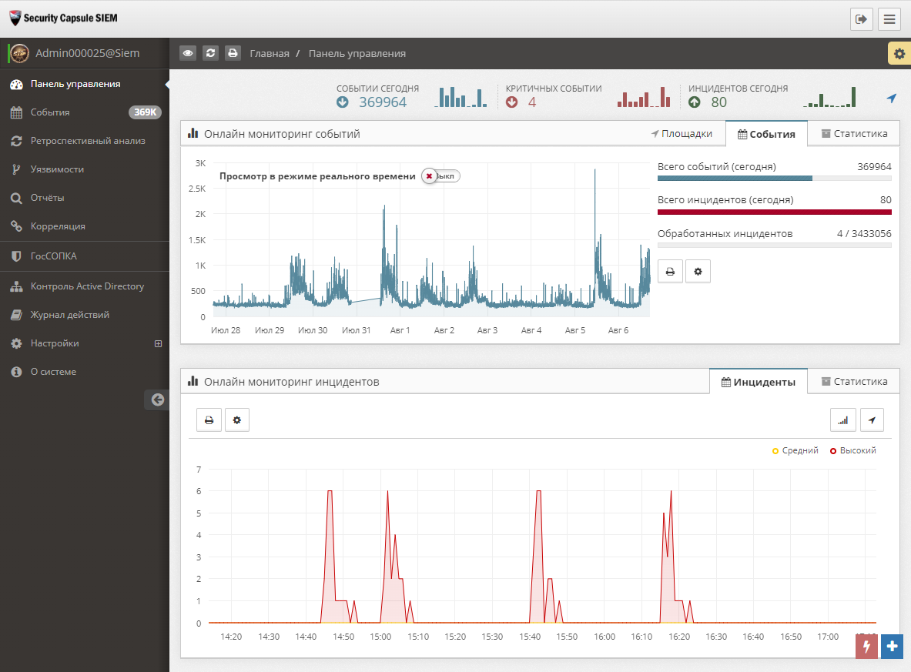Switch to the Площадки tab
This screenshot has width=911, height=672.
[x=682, y=133]
